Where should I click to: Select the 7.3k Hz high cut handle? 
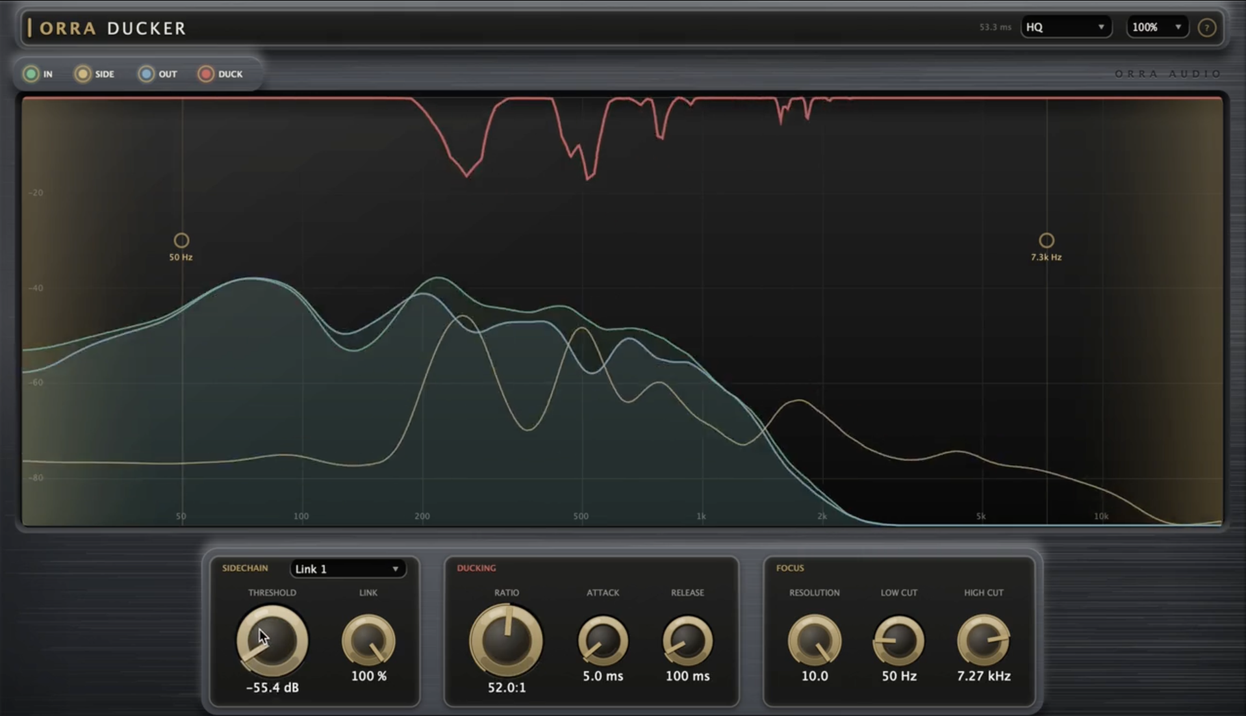pos(1046,240)
